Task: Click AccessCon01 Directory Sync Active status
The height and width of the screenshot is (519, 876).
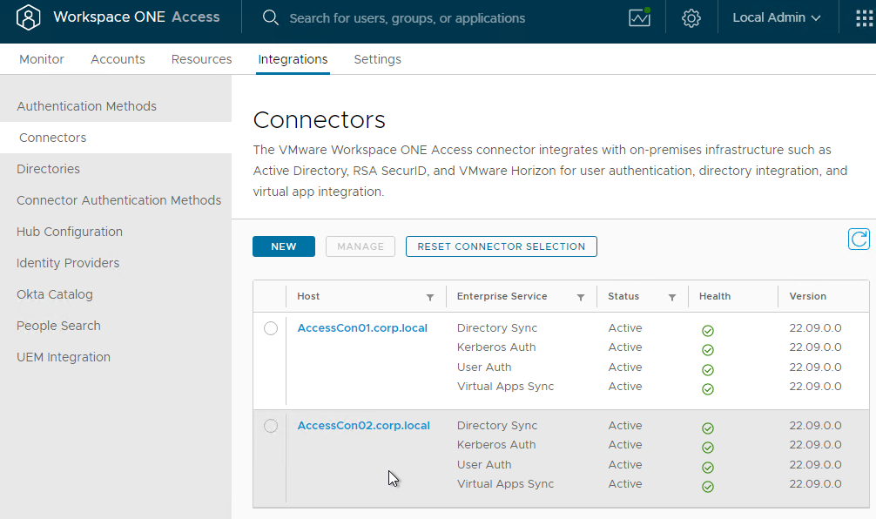Action: [625, 328]
